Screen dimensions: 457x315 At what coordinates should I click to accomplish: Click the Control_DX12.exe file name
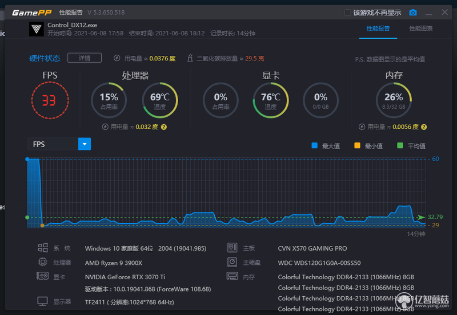(73, 25)
